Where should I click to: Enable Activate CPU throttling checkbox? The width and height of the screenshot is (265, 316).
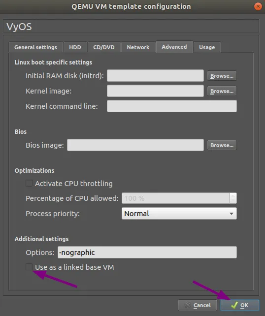tap(29, 184)
